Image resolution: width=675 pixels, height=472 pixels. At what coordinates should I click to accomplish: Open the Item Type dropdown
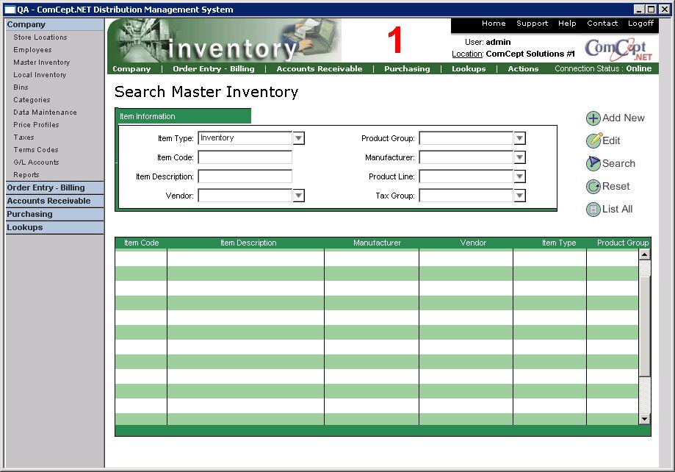(x=298, y=138)
